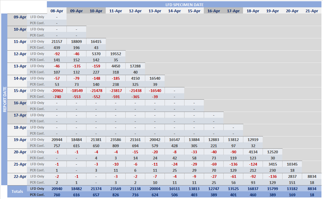Select cell with value 2837
The image size is (323, 199).
pos(292,177)
